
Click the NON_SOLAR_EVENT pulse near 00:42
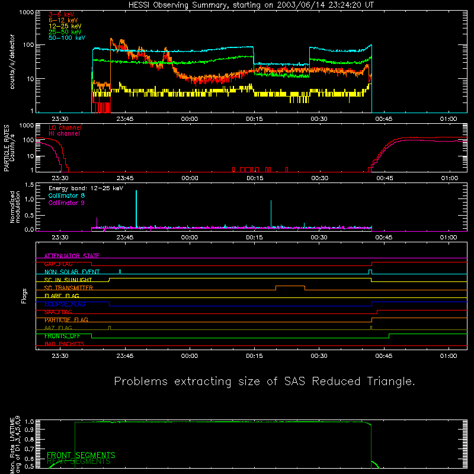click(x=370, y=272)
